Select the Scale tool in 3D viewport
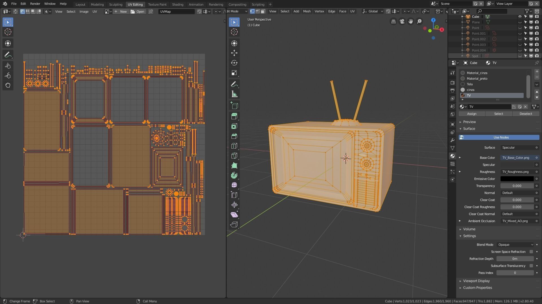 click(x=234, y=73)
